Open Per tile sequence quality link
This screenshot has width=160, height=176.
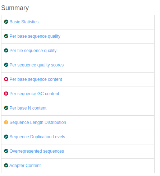[x=33, y=51]
